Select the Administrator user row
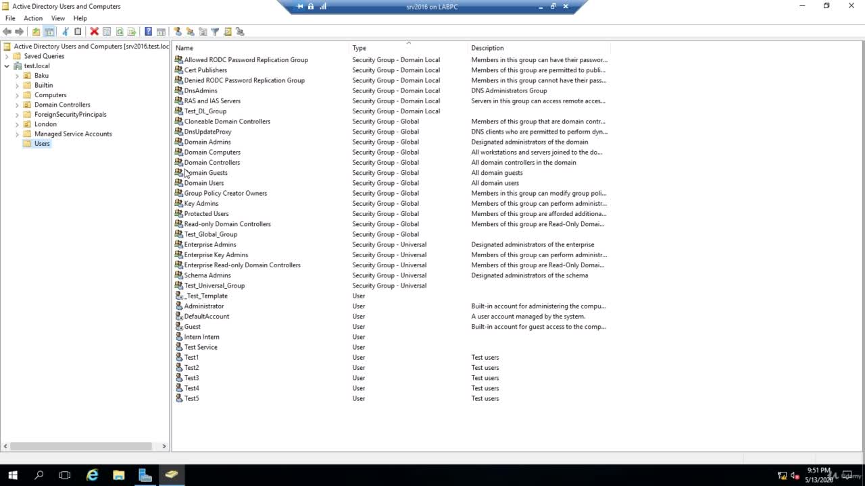This screenshot has height=486, width=865. (x=204, y=306)
